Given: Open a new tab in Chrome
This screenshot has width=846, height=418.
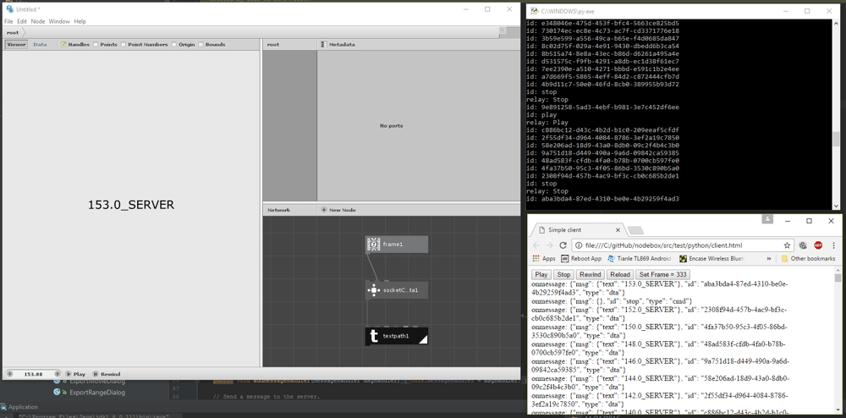Looking at the screenshot, I should coord(635,230).
